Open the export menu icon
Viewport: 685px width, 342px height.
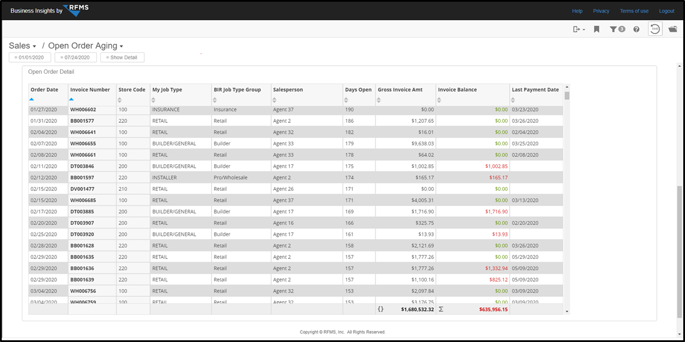(579, 29)
